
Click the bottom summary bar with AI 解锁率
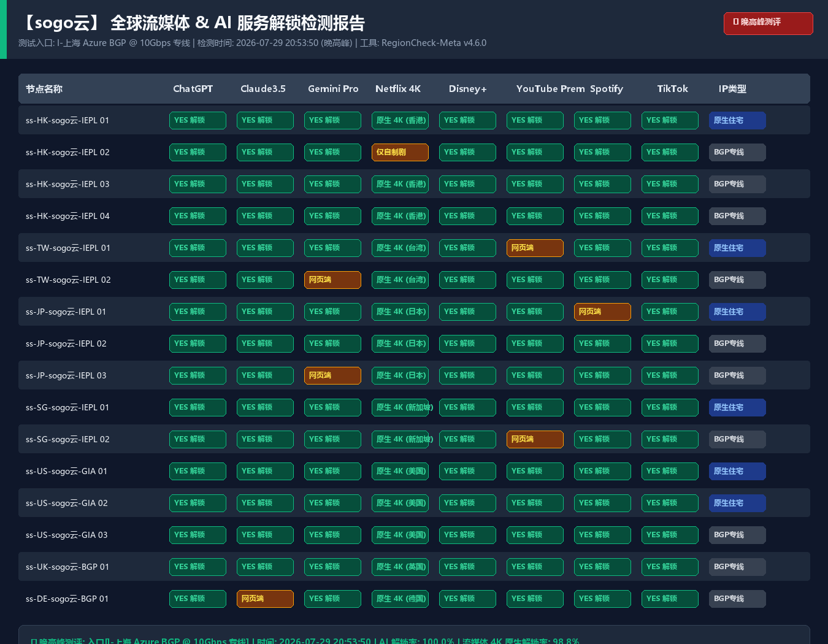[x=414, y=635]
